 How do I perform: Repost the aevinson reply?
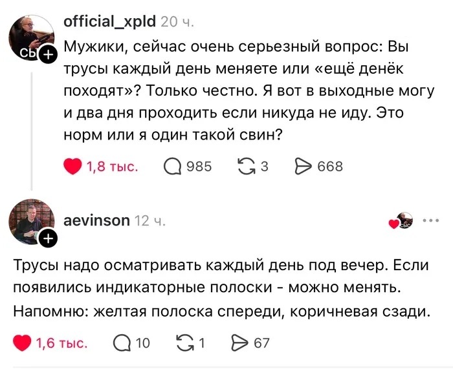coord(186,343)
